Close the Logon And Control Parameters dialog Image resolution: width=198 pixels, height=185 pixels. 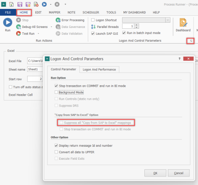[x=188, y=58]
